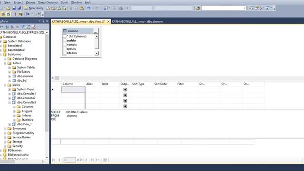Go to next record in results navigation
The image size is (304, 171).
[86, 160]
